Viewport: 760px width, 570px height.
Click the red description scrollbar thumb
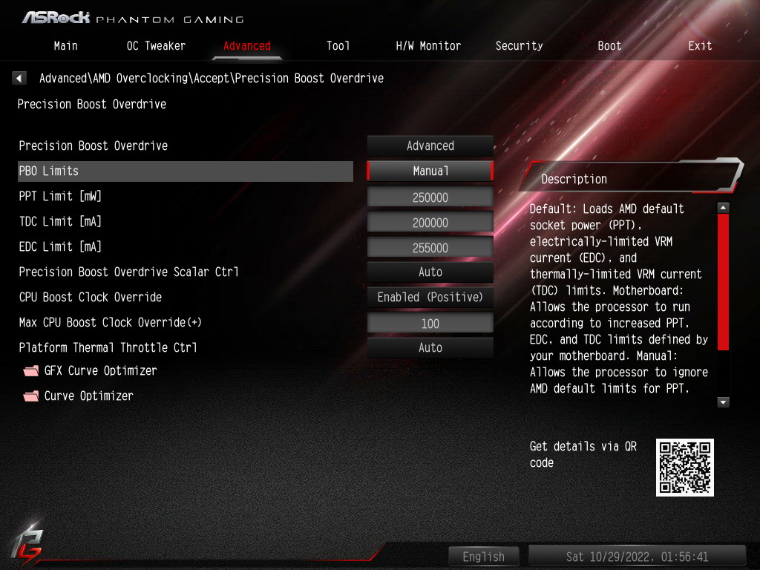(723, 282)
